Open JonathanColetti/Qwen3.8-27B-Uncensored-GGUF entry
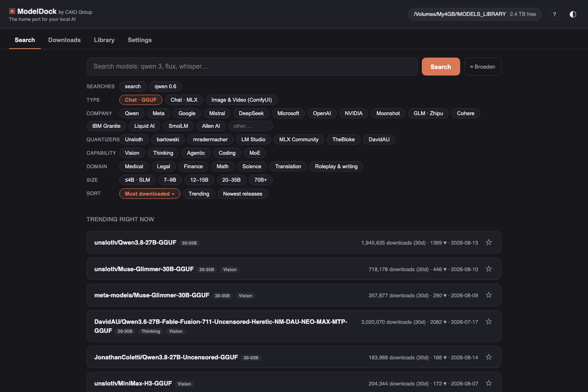Screen dimensions: 588x392 click(294, 357)
